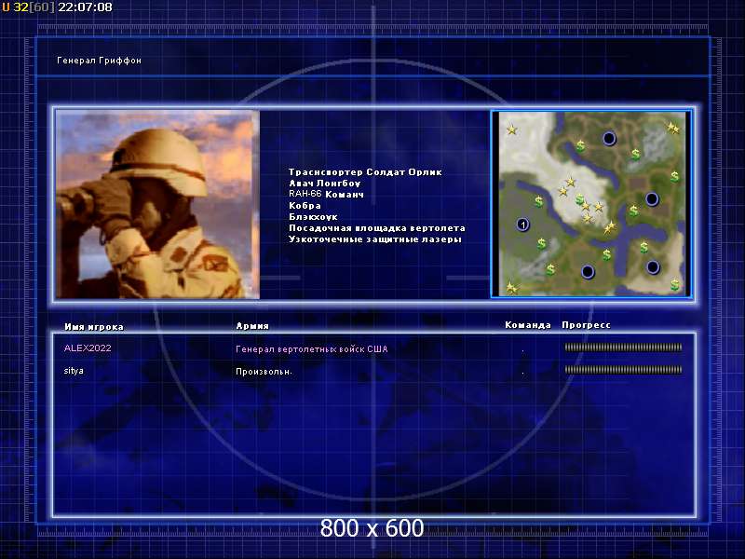Click the star in minimap's top-right corner

pyautogui.click(x=672, y=128)
